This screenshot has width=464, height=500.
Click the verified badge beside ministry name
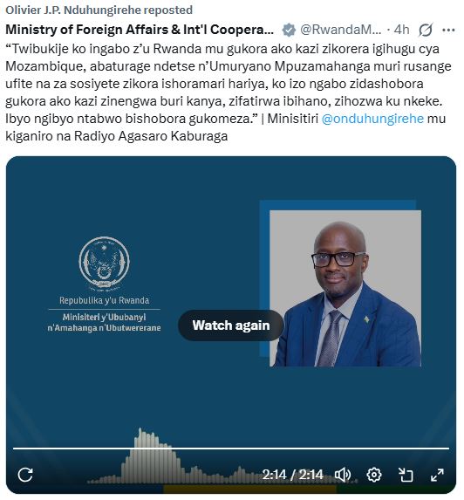[289, 31]
